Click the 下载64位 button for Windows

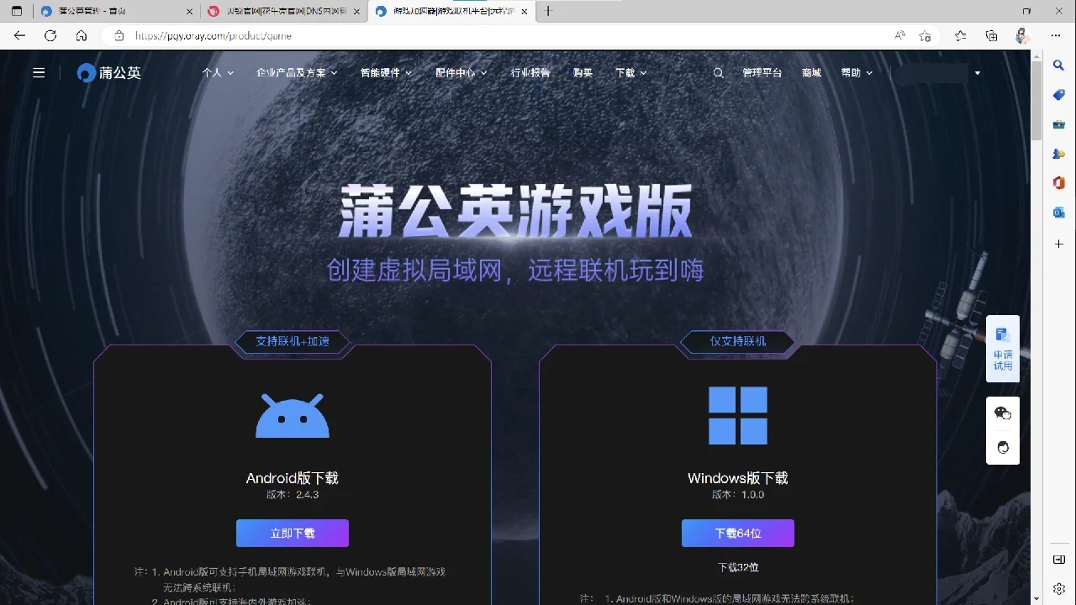[x=738, y=532]
